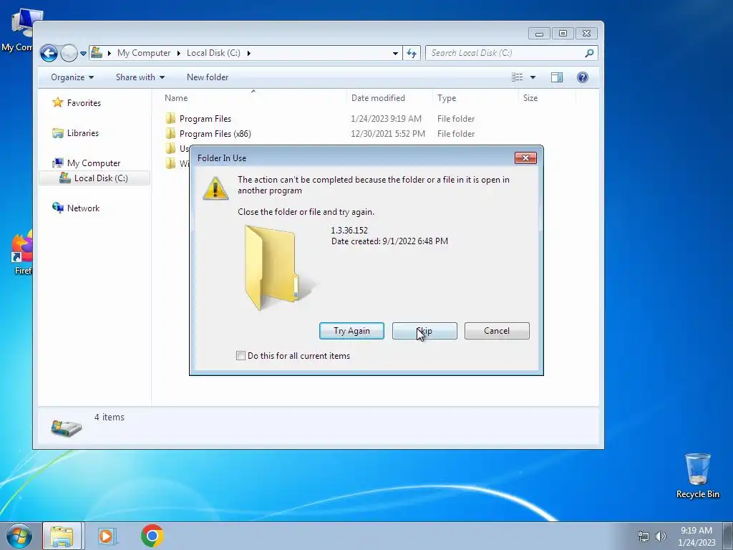Maximize the Explorer window
The width and height of the screenshot is (733, 550).
click(x=563, y=34)
